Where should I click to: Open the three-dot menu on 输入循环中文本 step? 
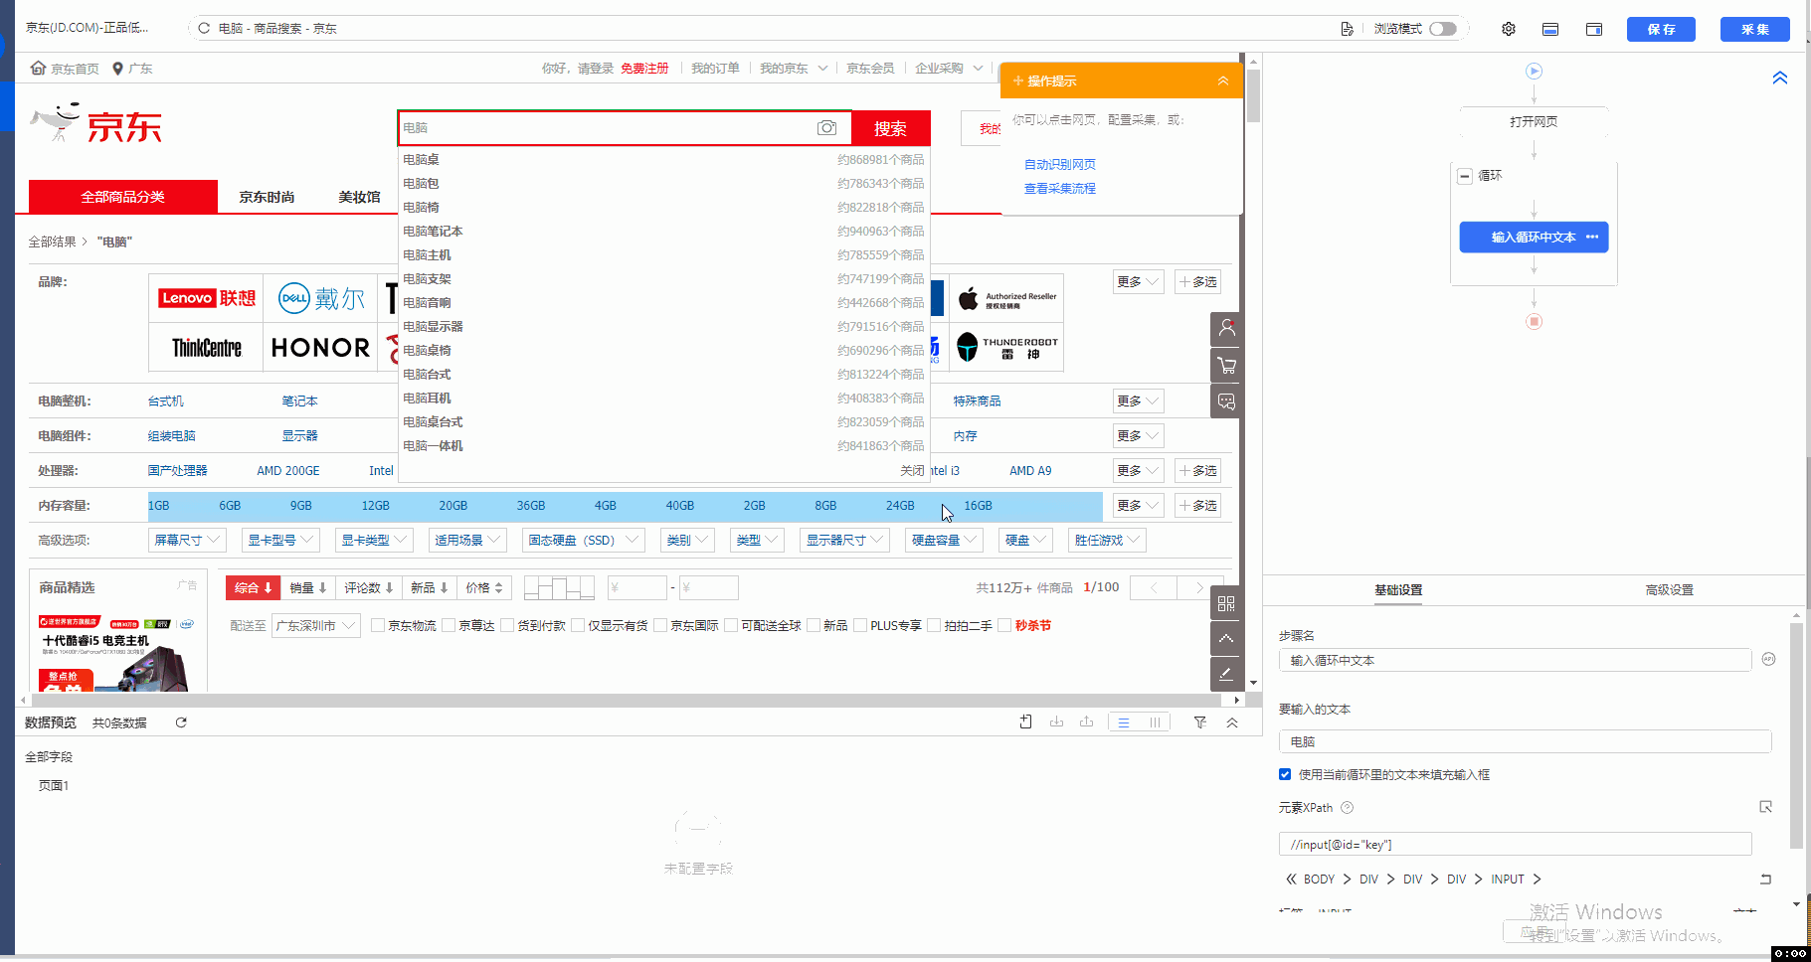coord(1592,237)
